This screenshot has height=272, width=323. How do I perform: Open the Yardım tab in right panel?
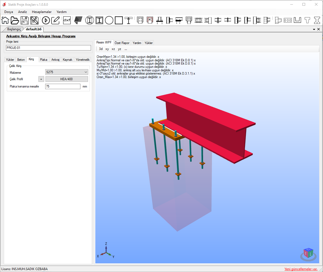(x=137, y=43)
